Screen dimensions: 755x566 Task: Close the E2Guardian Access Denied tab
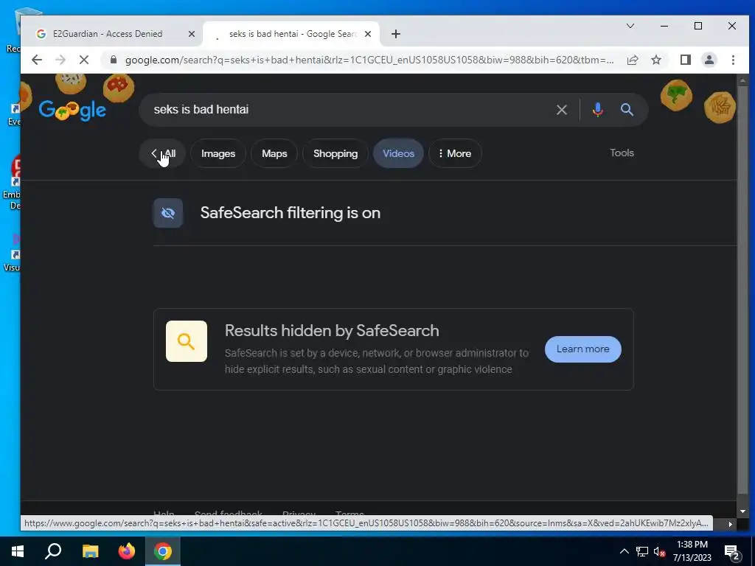click(x=191, y=34)
